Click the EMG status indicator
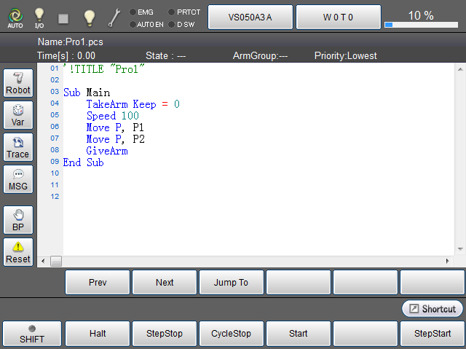 (x=141, y=12)
